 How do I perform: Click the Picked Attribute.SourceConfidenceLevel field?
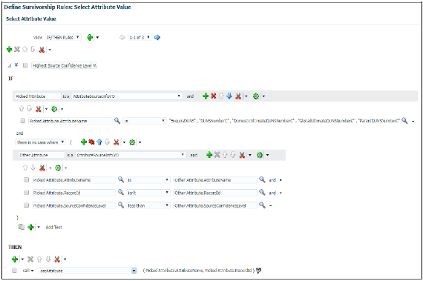click(x=73, y=205)
